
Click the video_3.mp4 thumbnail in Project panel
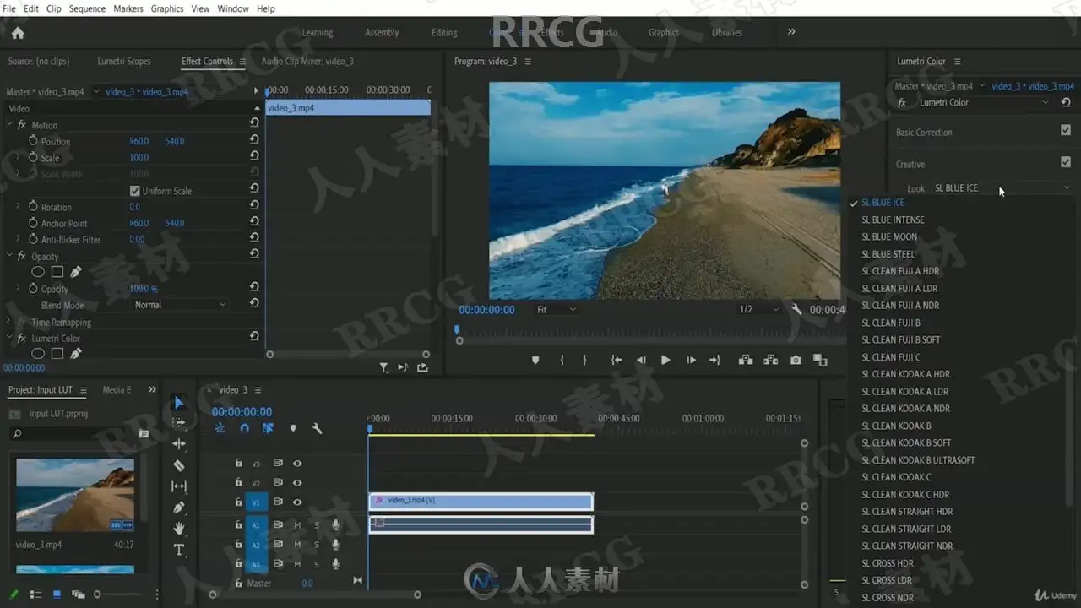(75, 495)
